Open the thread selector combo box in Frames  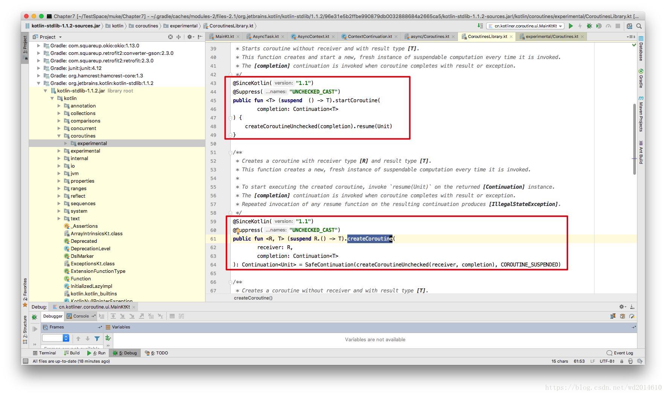click(56, 338)
